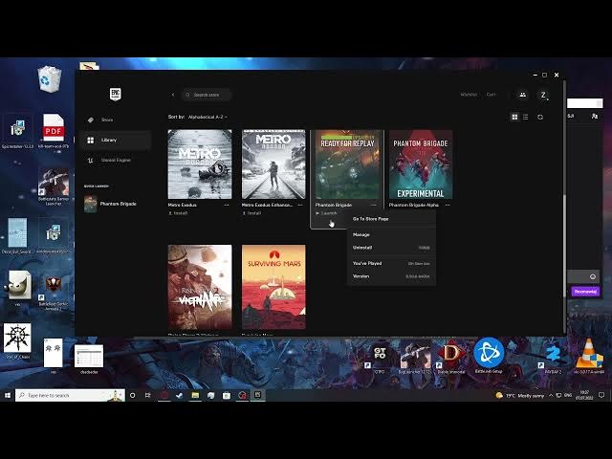The width and height of the screenshot is (612, 459).
Task: Open Phantom Brigade Alpha three-dot menu
Action: (x=448, y=205)
